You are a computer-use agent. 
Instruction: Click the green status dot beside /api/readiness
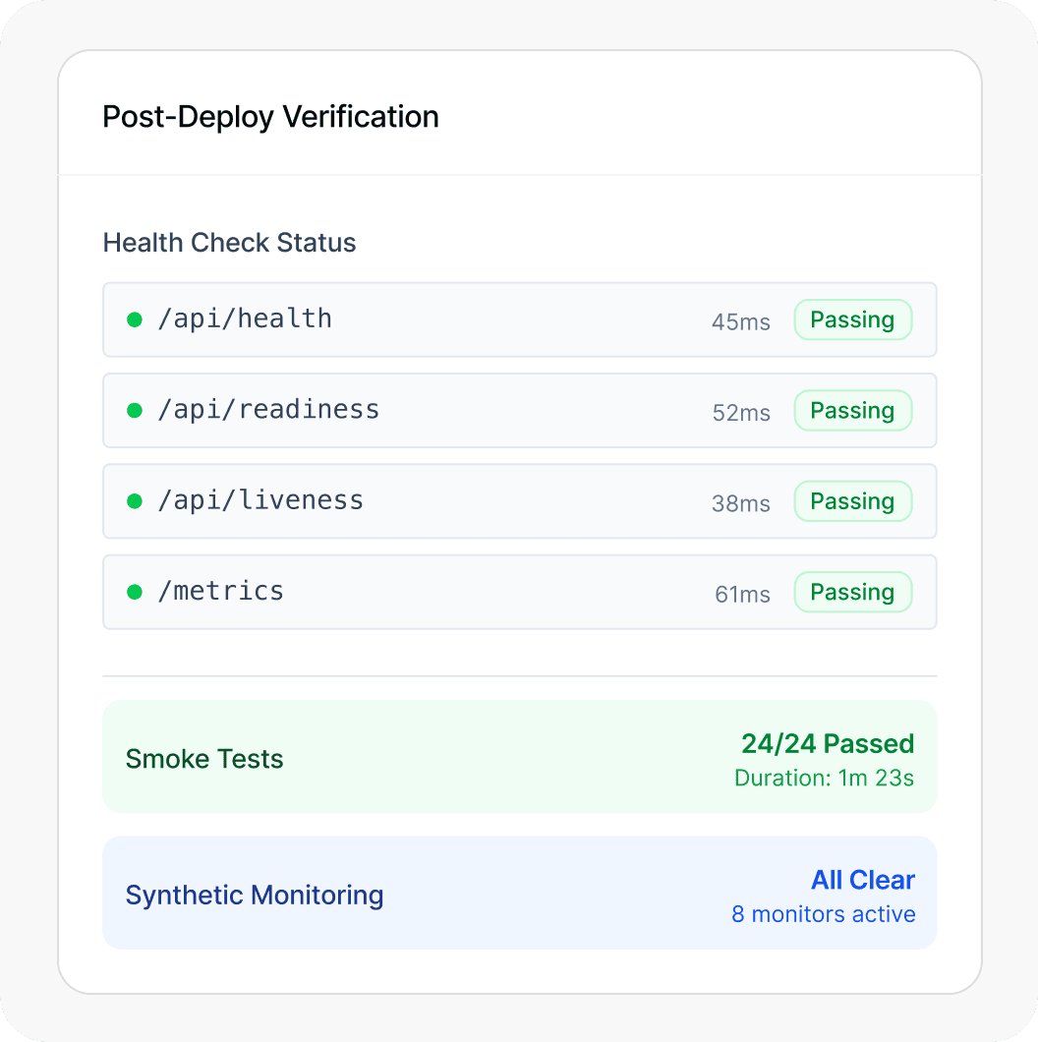point(134,411)
